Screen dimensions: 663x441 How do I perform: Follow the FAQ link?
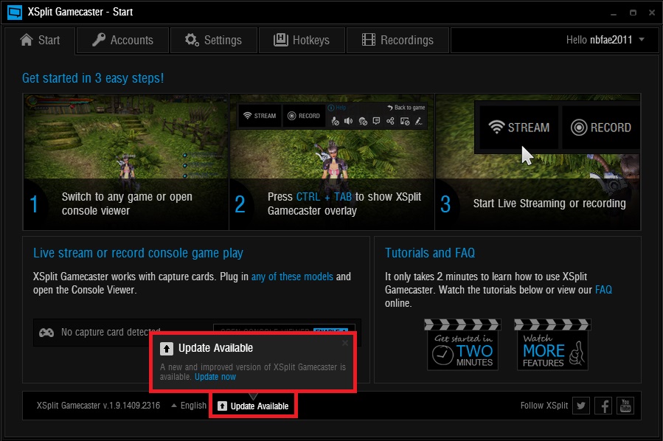(x=603, y=290)
